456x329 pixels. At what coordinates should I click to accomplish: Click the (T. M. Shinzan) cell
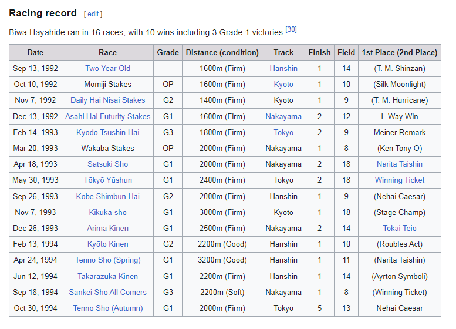[400, 68]
